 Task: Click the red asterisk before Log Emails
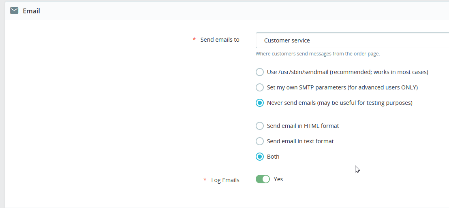(205, 180)
